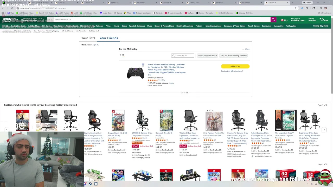The height and width of the screenshot is (187, 333).
Task: Click 'Buying this gift elsewhere?' link
Action: point(232,71)
